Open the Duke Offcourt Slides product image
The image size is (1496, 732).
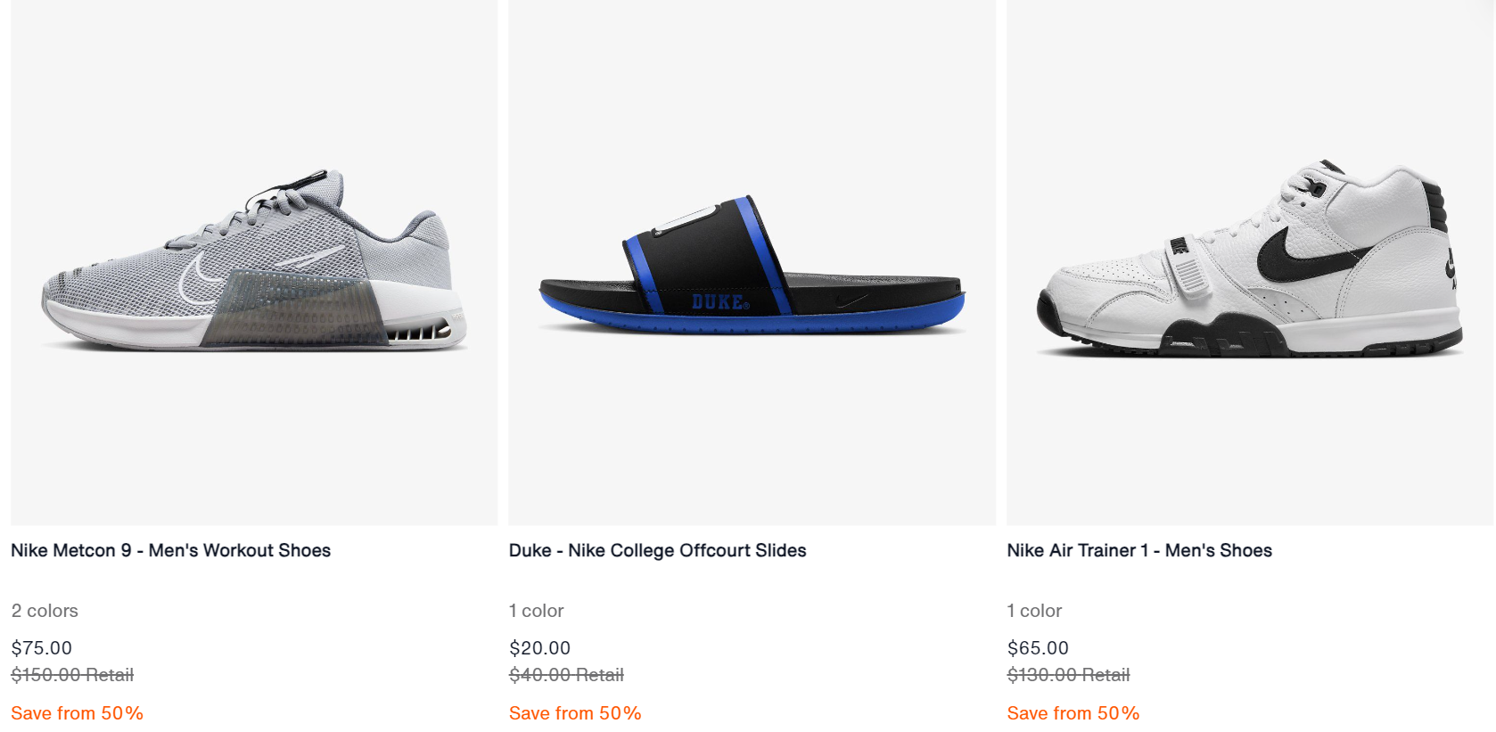(752, 261)
